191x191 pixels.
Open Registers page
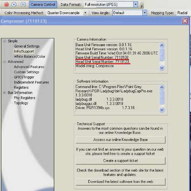[x=21, y=87]
